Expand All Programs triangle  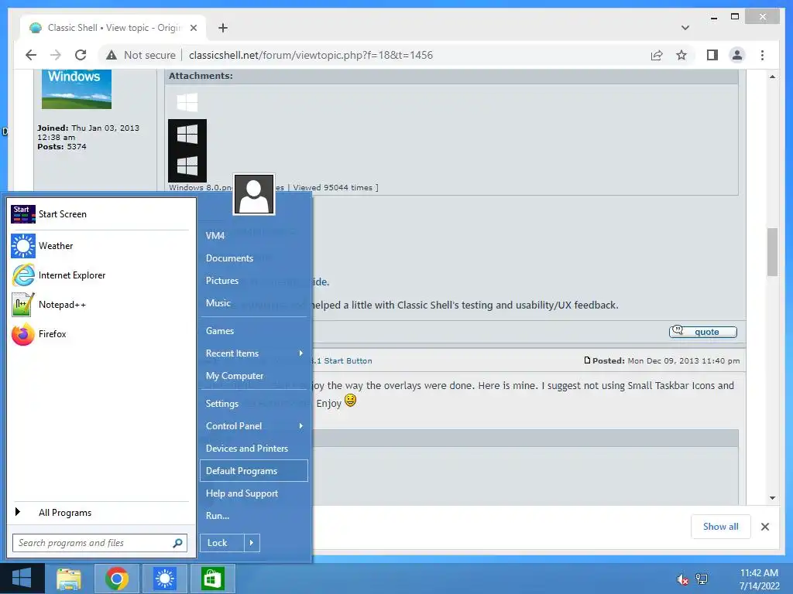(18, 512)
